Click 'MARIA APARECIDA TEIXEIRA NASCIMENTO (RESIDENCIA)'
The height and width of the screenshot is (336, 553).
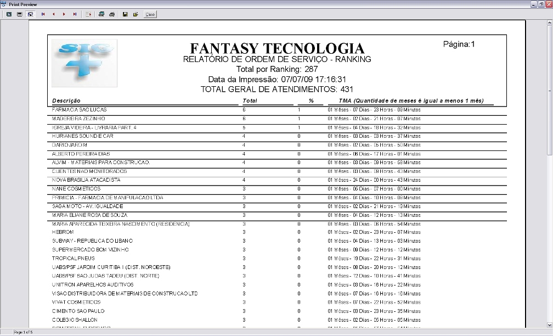tap(121, 224)
